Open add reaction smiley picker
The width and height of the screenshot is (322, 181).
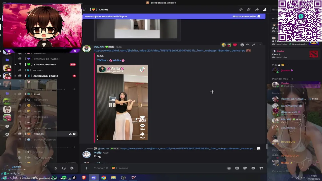coord(242,45)
